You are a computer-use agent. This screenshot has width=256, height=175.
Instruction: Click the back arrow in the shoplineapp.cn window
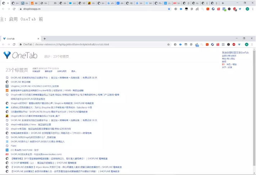point(3,9)
